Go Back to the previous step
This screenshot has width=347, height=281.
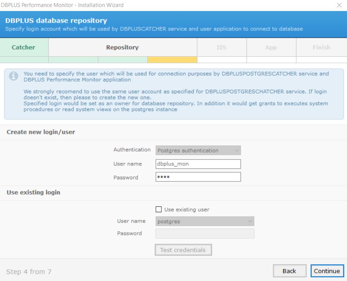[x=289, y=271]
